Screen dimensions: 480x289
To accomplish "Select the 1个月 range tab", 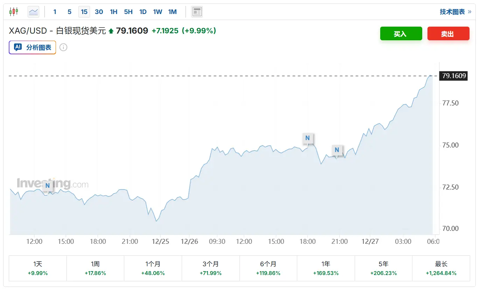I will pos(153,268).
